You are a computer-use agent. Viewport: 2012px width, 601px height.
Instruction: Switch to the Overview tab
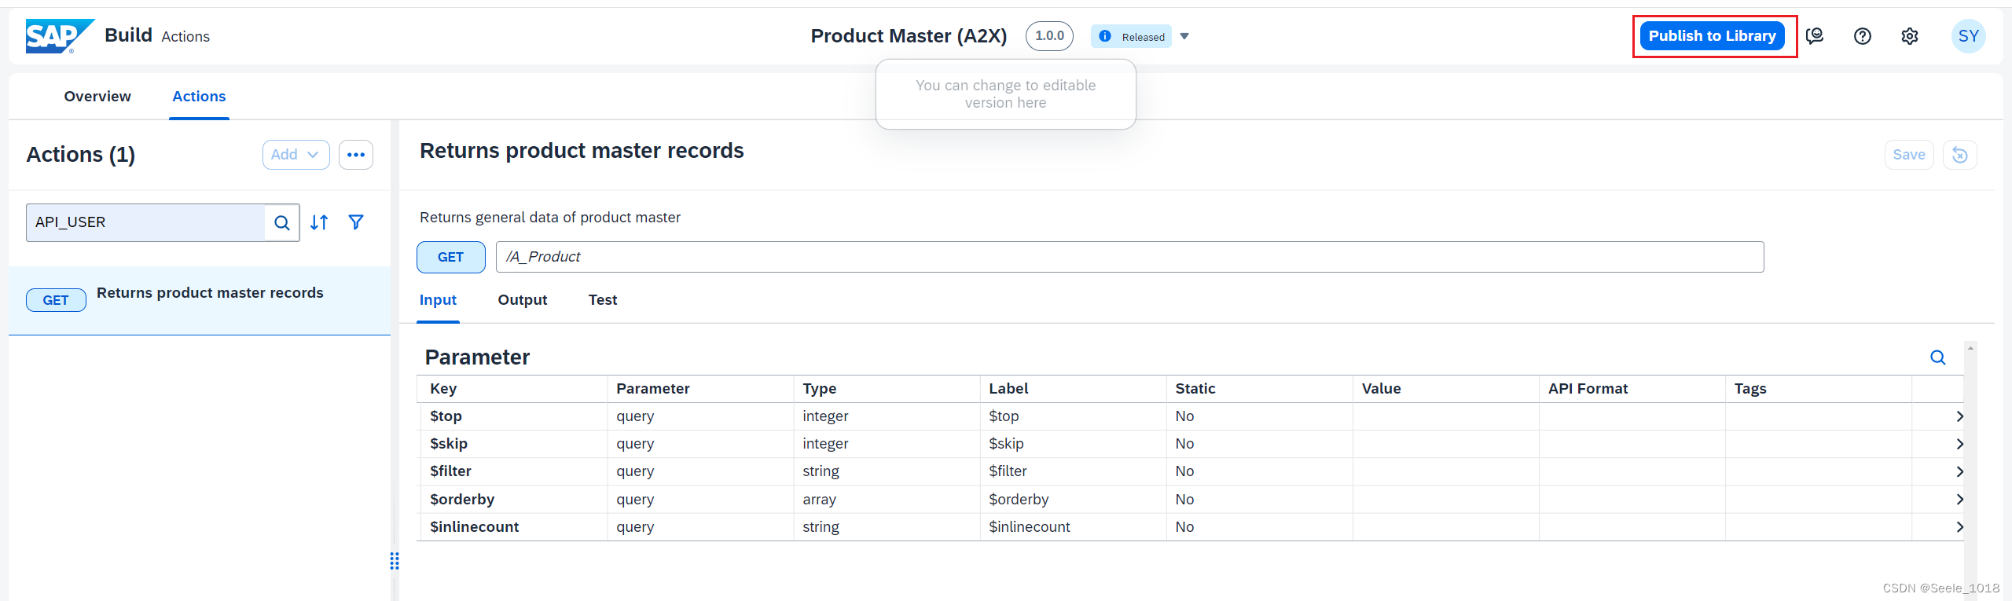(x=97, y=97)
